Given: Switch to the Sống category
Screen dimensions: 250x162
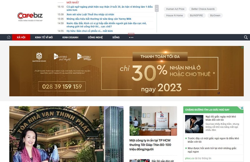Looking at the screenshot, I should pos(116,37).
